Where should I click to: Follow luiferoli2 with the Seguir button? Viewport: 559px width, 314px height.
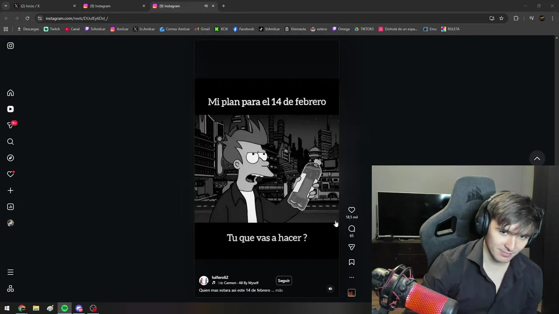(x=284, y=281)
